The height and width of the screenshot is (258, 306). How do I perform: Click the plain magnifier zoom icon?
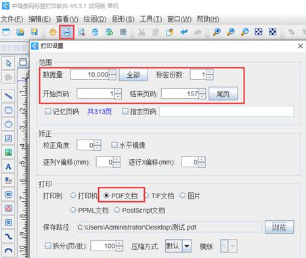[x=244, y=32]
